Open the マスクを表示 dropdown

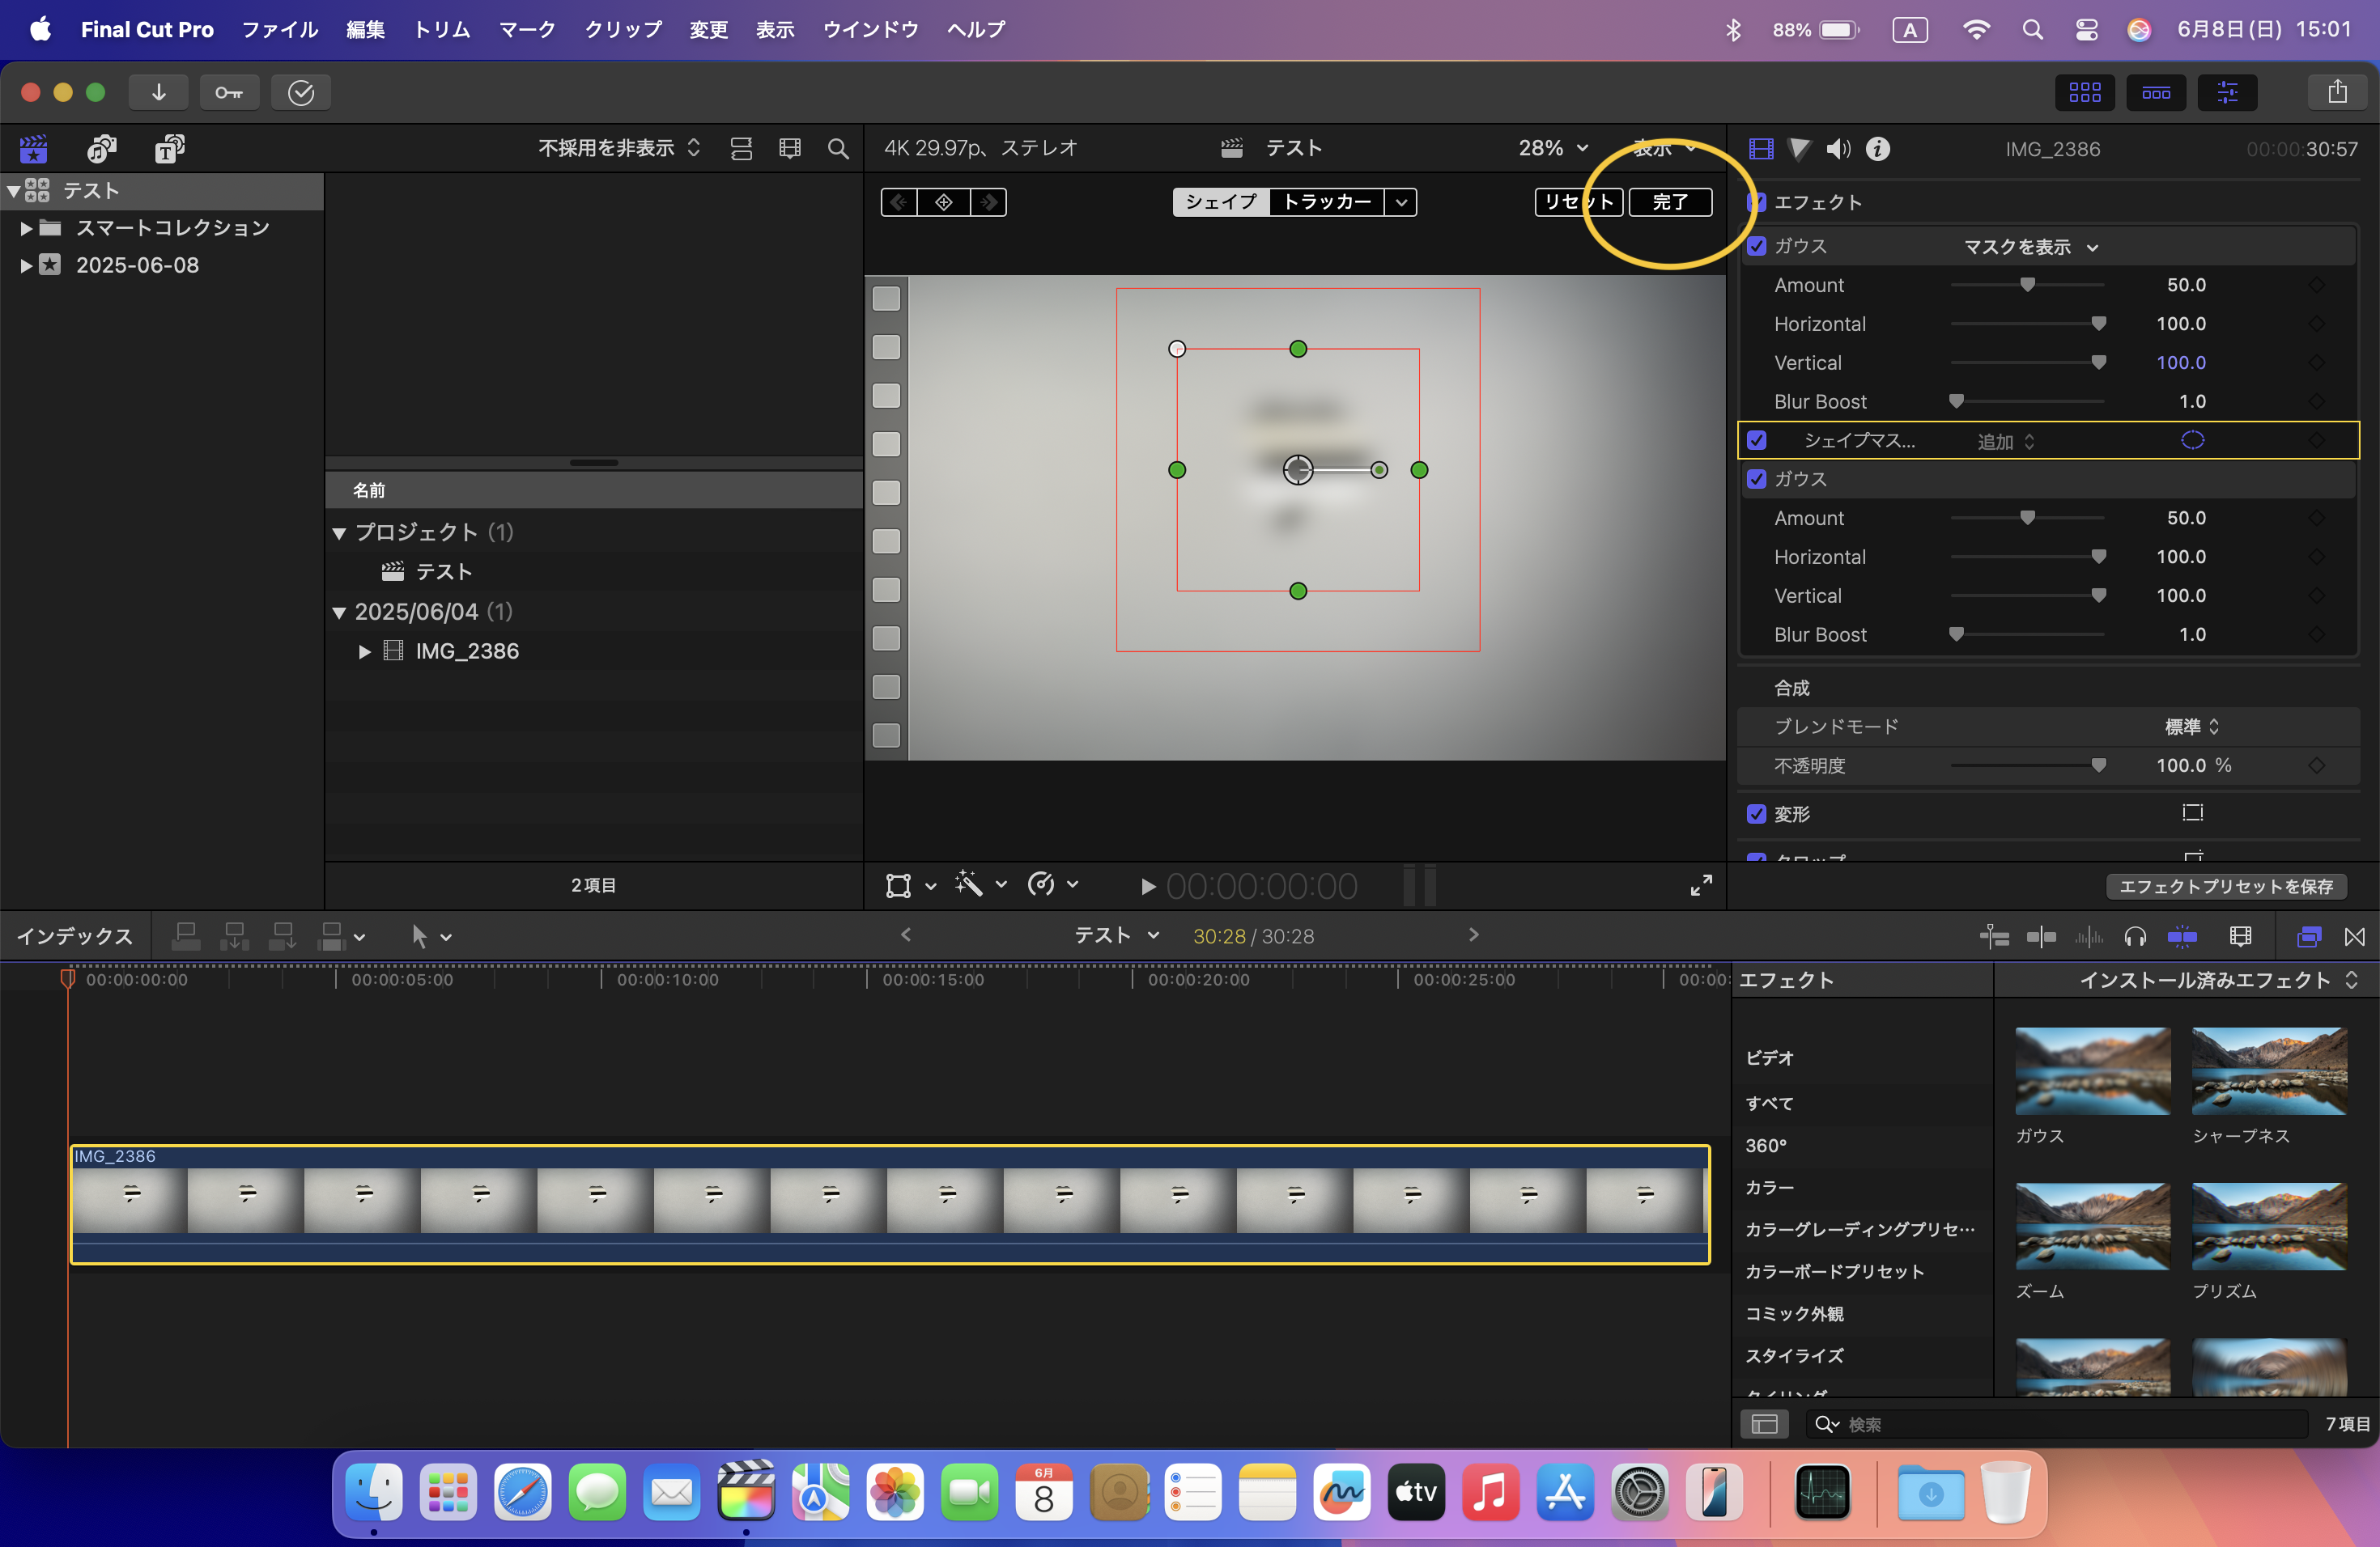click(x=2030, y=247)
